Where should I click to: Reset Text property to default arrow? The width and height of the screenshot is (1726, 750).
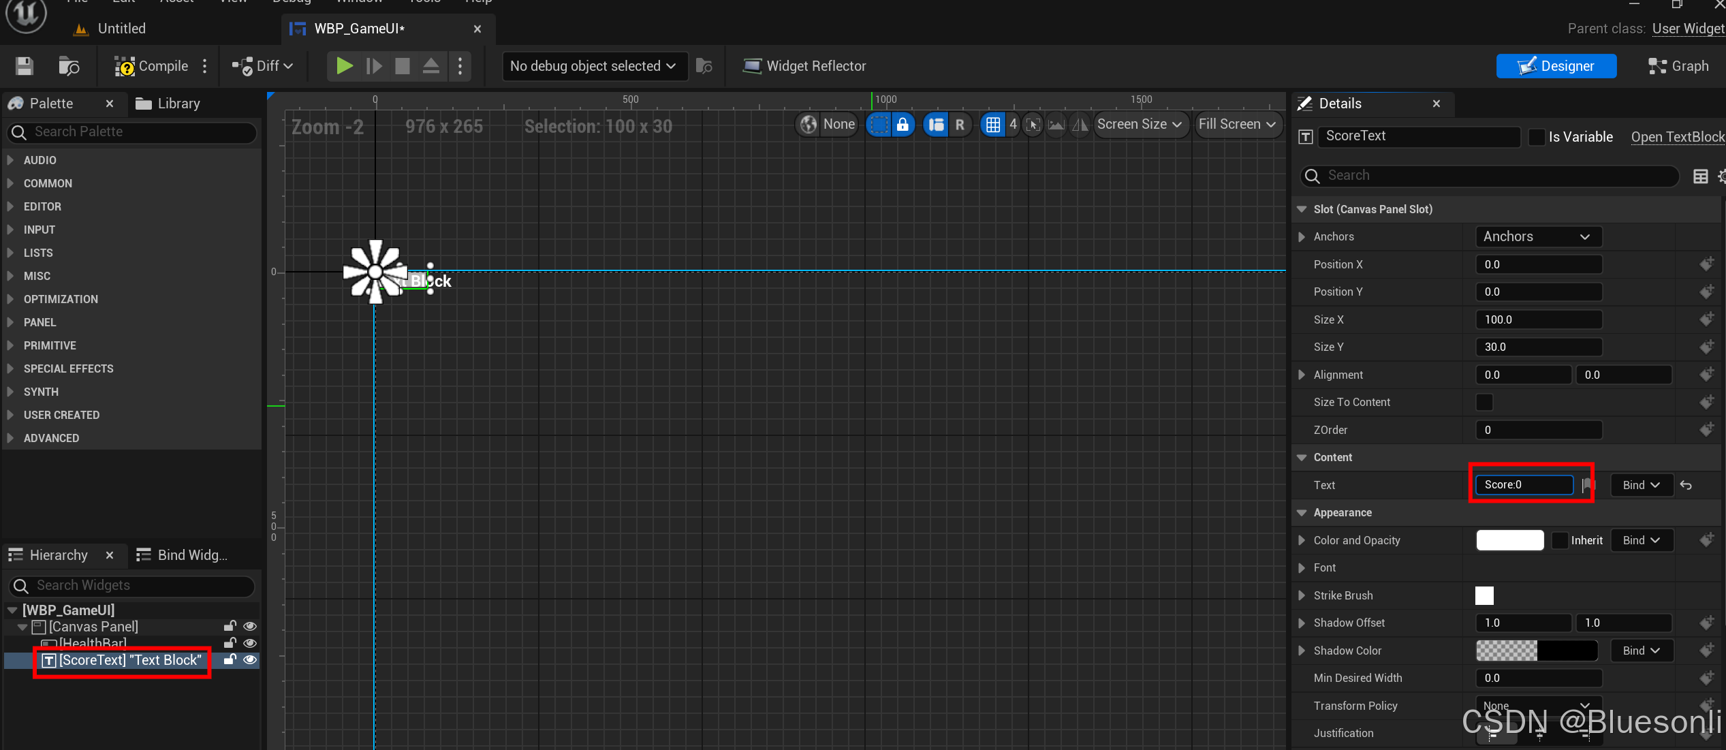[1686, 485]
